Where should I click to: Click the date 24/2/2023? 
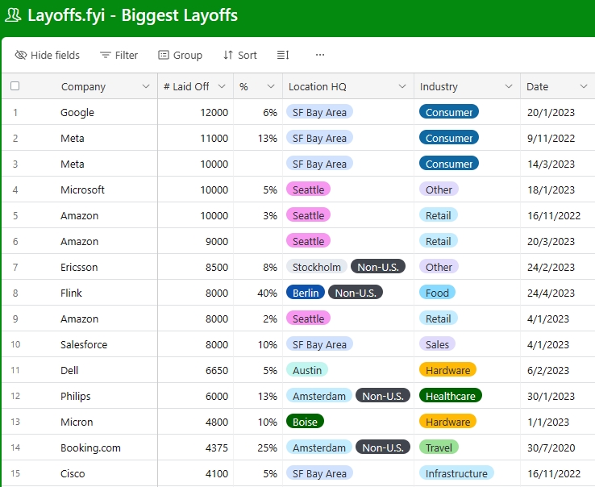coord(551,267)
